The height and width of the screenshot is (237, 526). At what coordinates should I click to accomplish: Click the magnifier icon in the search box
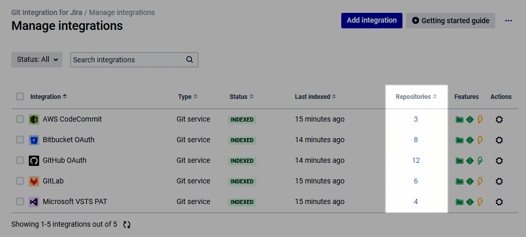(x=189, y=60)
